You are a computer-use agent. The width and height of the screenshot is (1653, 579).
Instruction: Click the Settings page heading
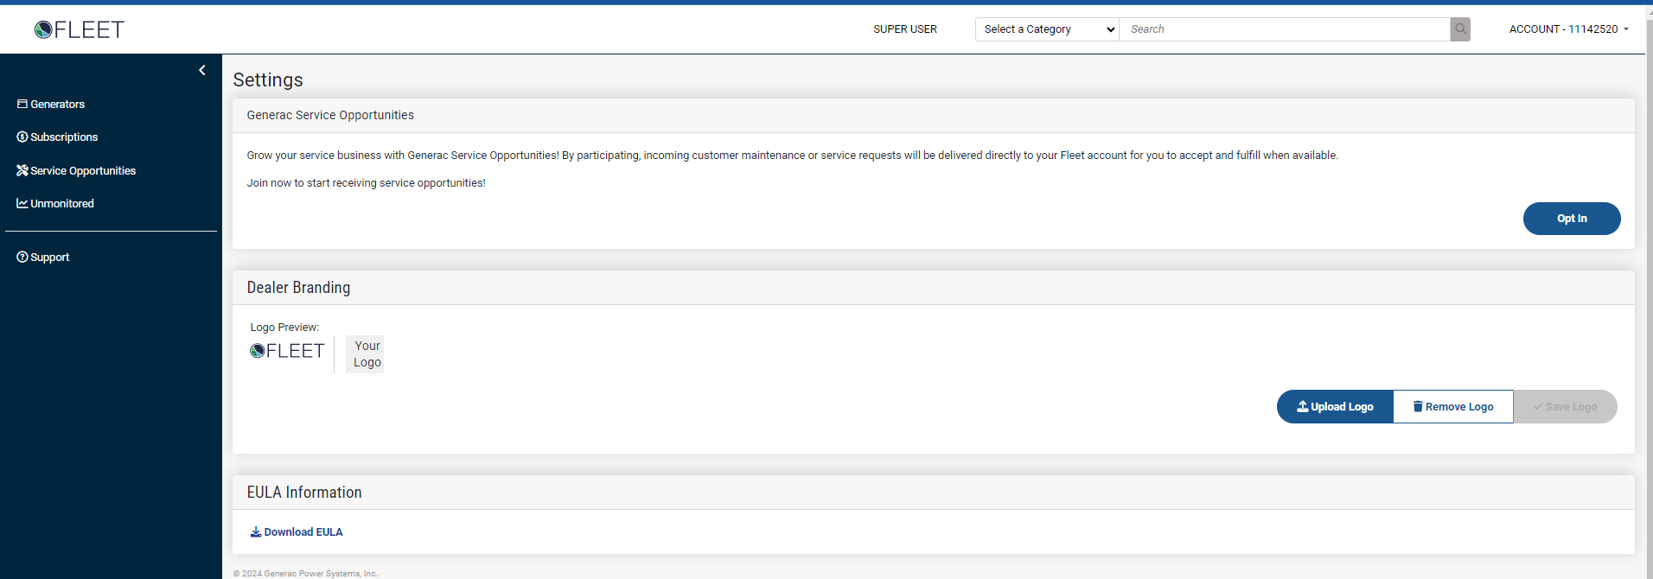coord(268,80)
